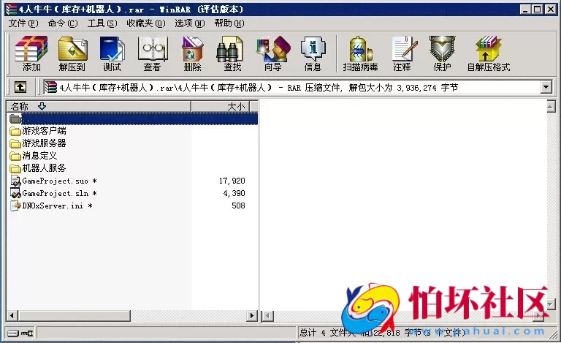561x343 pixels.
Task: Open the 文件(F) menu
Action: tap(23, 23)
